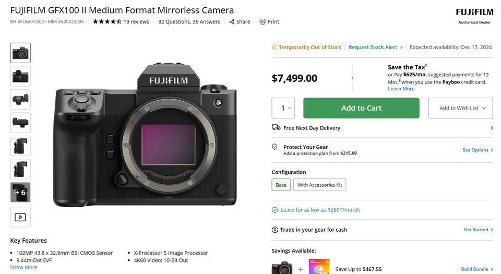Image resolution: width=501 pixels, height=274 pixels.
Task: Open the 19 reviews link
Action: (136, 22)
